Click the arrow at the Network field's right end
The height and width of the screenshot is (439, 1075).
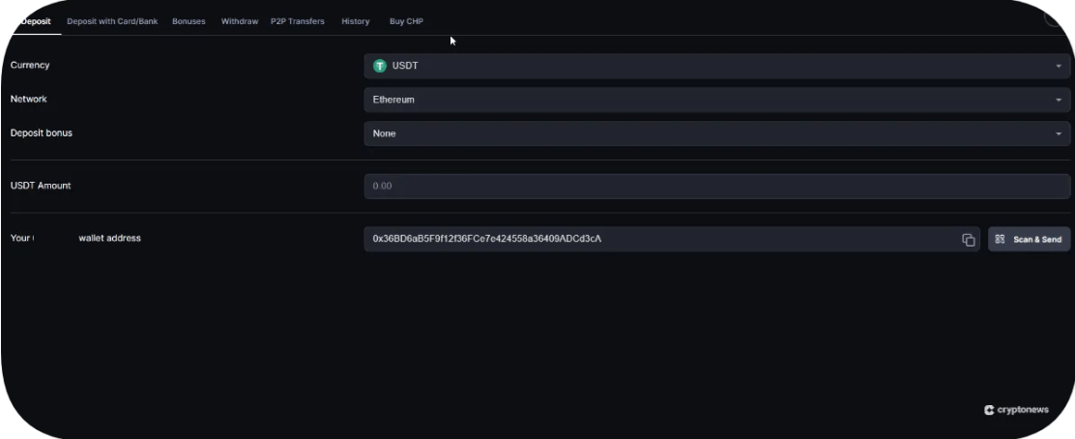1058,100
